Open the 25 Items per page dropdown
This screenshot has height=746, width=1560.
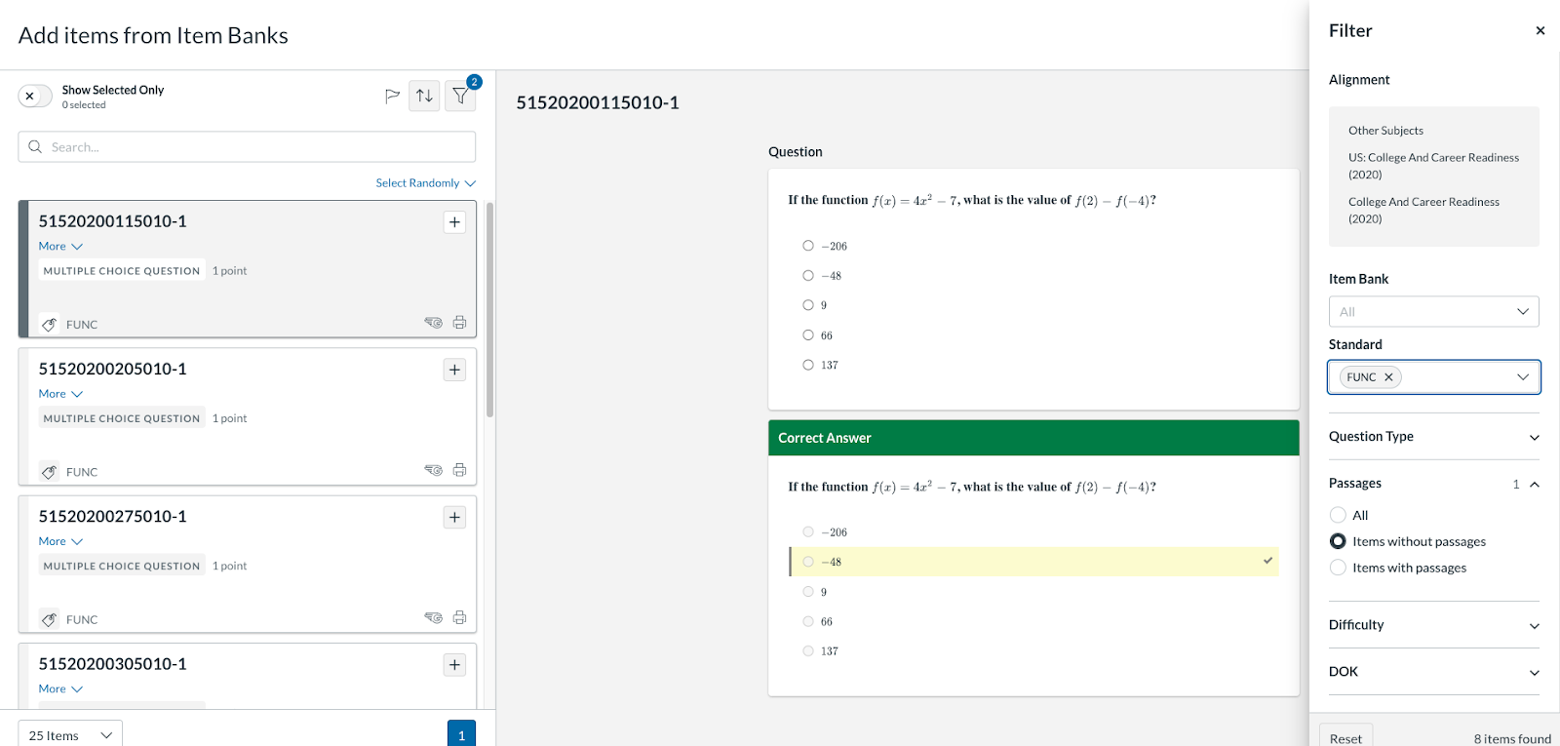(70, 735)
